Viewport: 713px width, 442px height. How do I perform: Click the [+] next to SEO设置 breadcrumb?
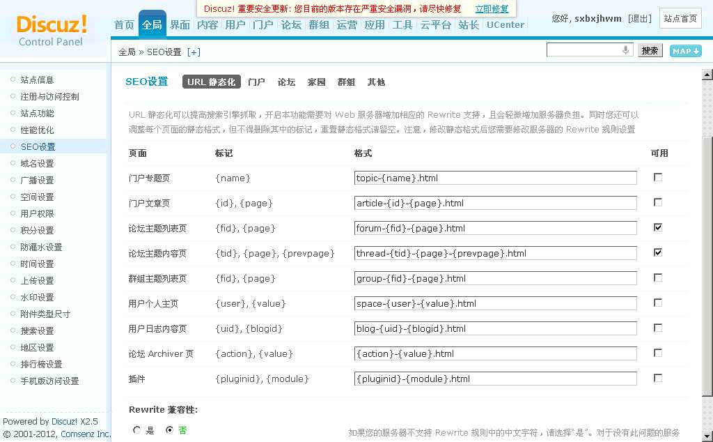194,52
